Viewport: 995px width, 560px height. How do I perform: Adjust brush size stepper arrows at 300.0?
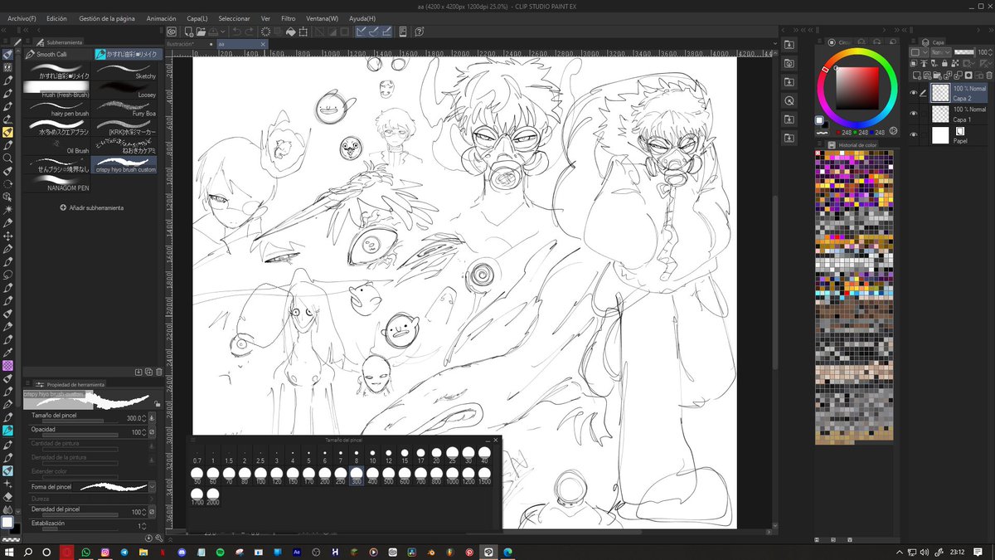[x=143, y=418]
